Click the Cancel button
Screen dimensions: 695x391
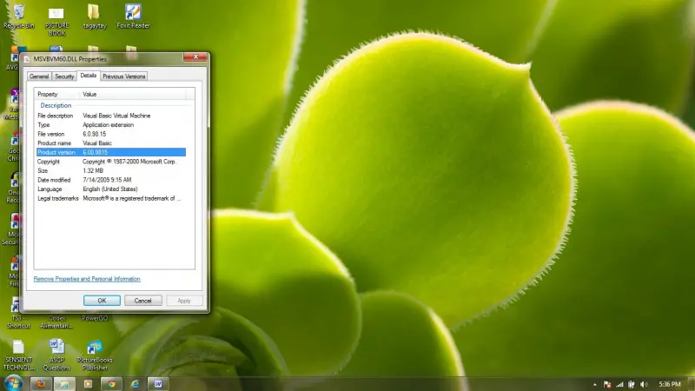pos(142,301)
